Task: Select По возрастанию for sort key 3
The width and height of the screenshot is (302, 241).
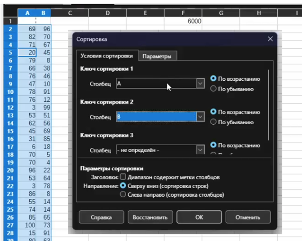Action: 214,145
